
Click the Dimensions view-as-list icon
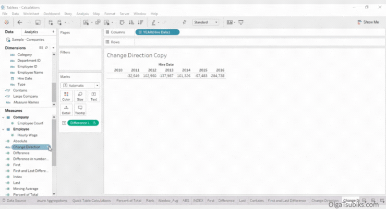(41, 48)
